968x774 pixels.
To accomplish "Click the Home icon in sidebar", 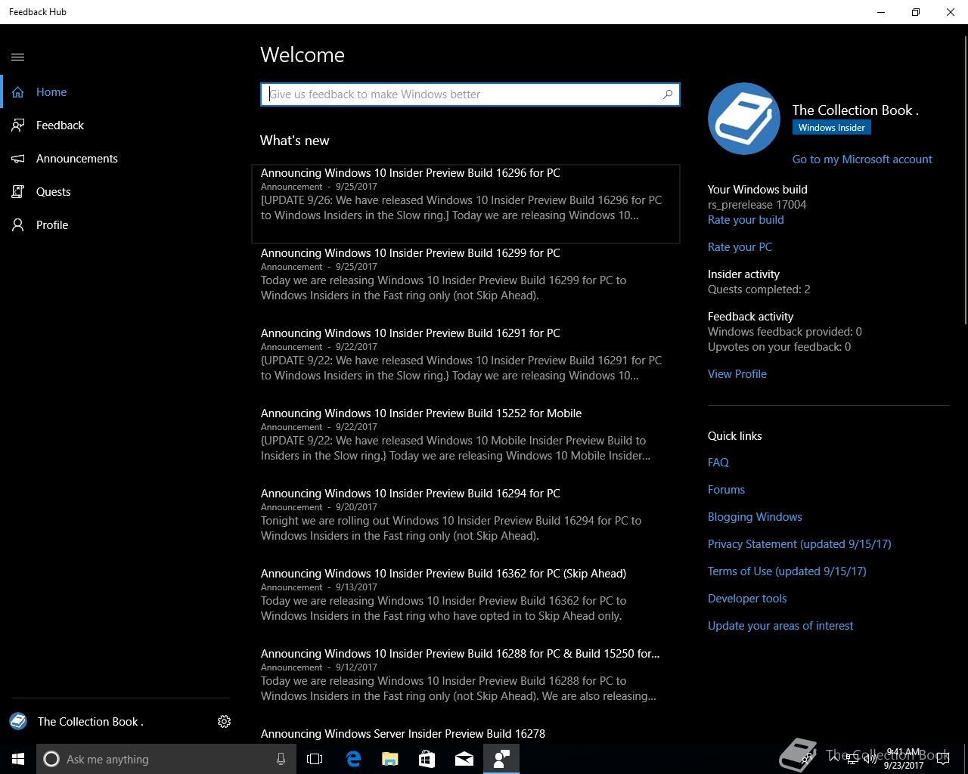I will point(18,92).
